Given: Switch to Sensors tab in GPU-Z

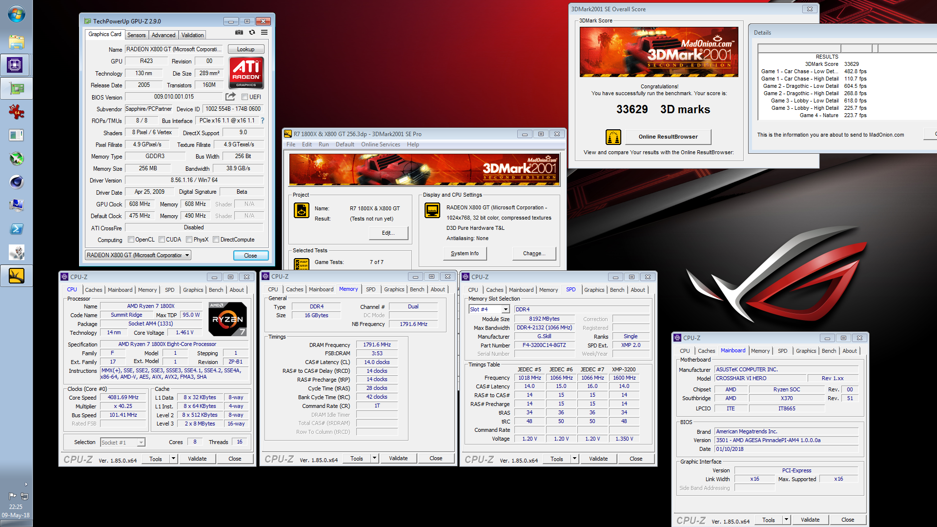Looking at the screenshot, I should (136, 35).
